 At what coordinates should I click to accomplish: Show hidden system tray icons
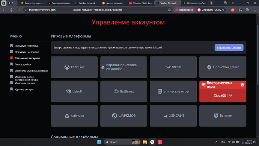(216, 142)
